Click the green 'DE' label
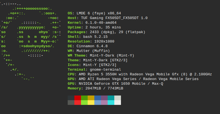This screenshot has height=114, width=220. (70, 46)
